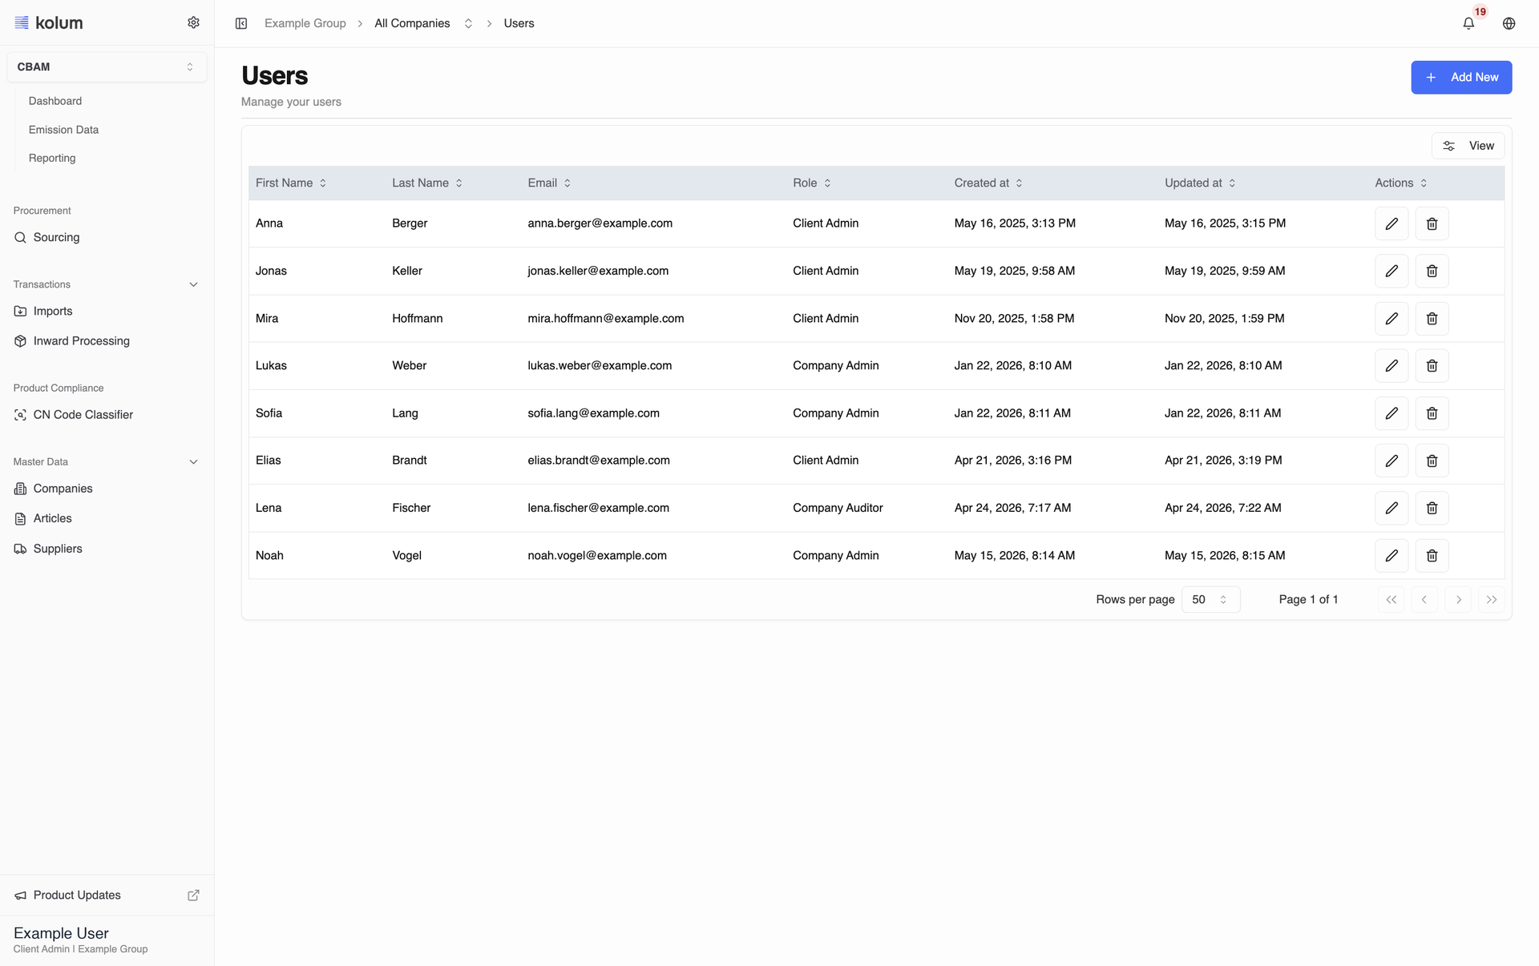The width and height of the screenshot is (1539, 966).
Task: Collapse the Master Data section
Action: pos(193,462)
